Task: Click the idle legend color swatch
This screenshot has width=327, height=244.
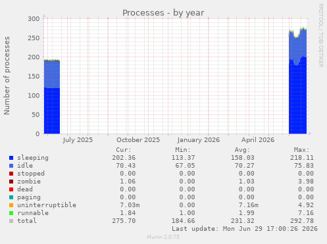Action: (11, 166)
